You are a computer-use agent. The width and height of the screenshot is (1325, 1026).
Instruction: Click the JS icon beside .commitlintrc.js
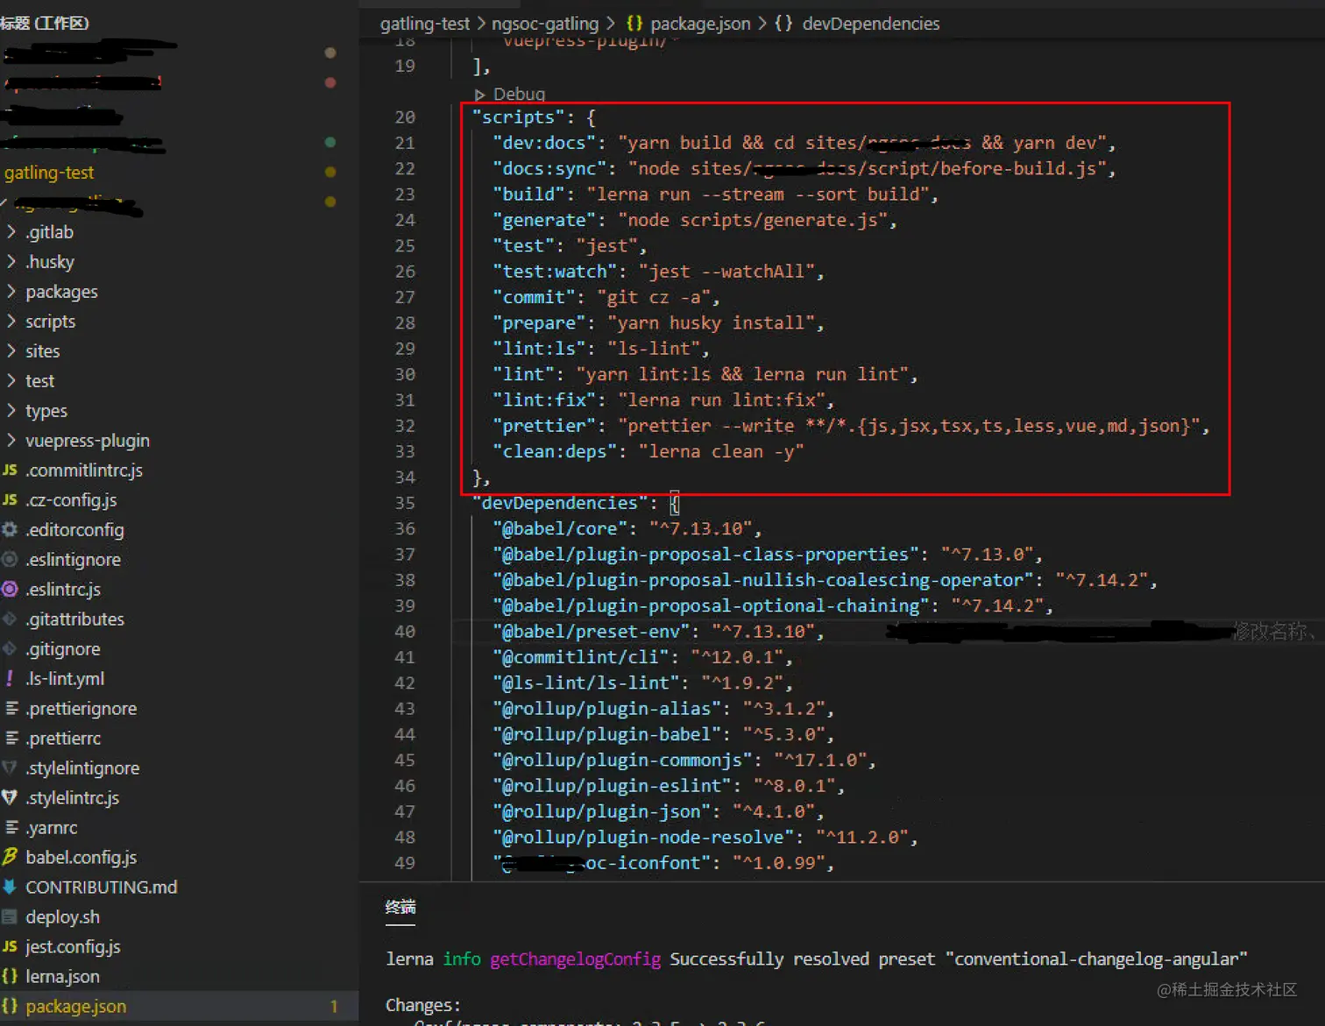click(x=10, y=471)
